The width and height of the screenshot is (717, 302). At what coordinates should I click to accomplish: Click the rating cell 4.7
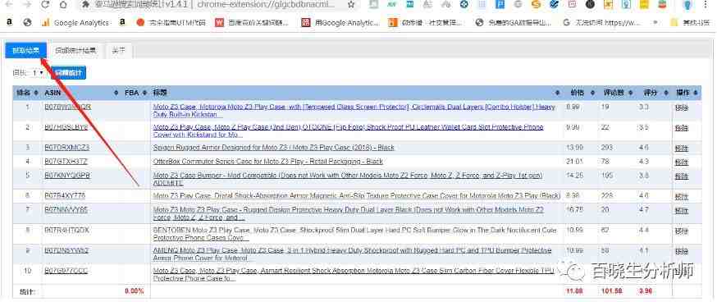click(x=644, y=209)
